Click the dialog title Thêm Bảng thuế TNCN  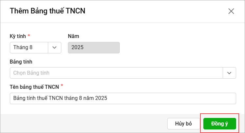pyautogui.click(x=48, y=11)
